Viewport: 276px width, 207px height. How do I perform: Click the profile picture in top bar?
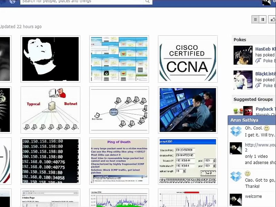(266, 3)
